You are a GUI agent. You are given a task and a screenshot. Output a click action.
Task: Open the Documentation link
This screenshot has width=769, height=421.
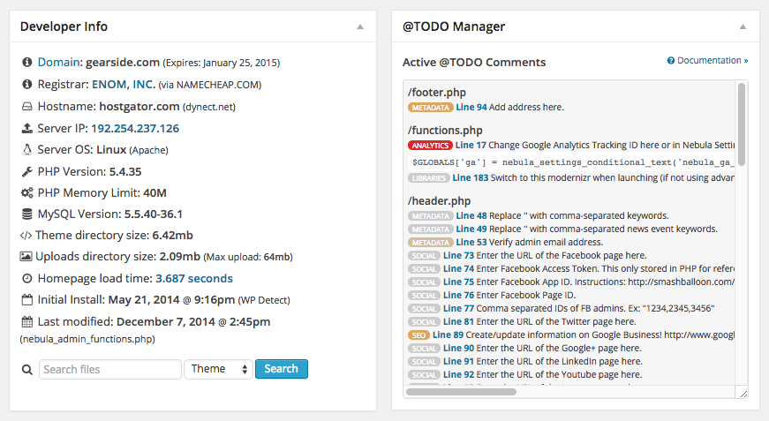(x=708, y=60)
